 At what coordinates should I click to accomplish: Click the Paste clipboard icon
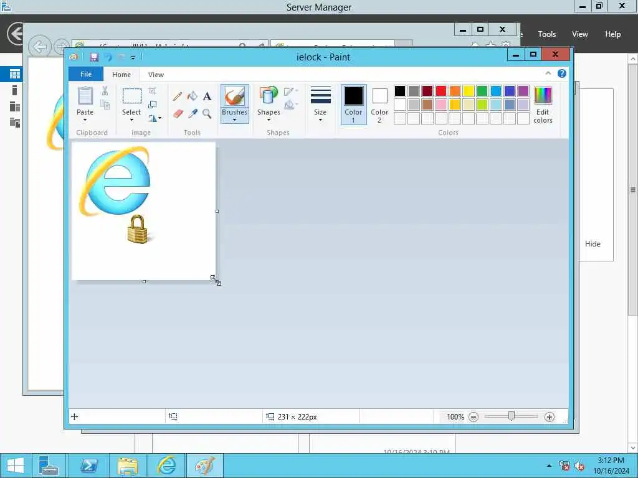[85, 96]
